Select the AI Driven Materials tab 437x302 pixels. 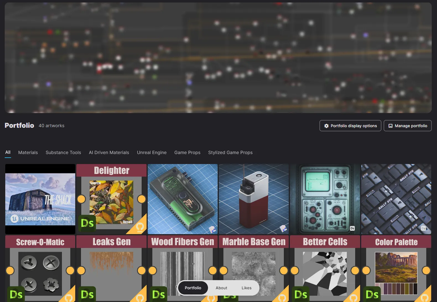pos(109,152)
